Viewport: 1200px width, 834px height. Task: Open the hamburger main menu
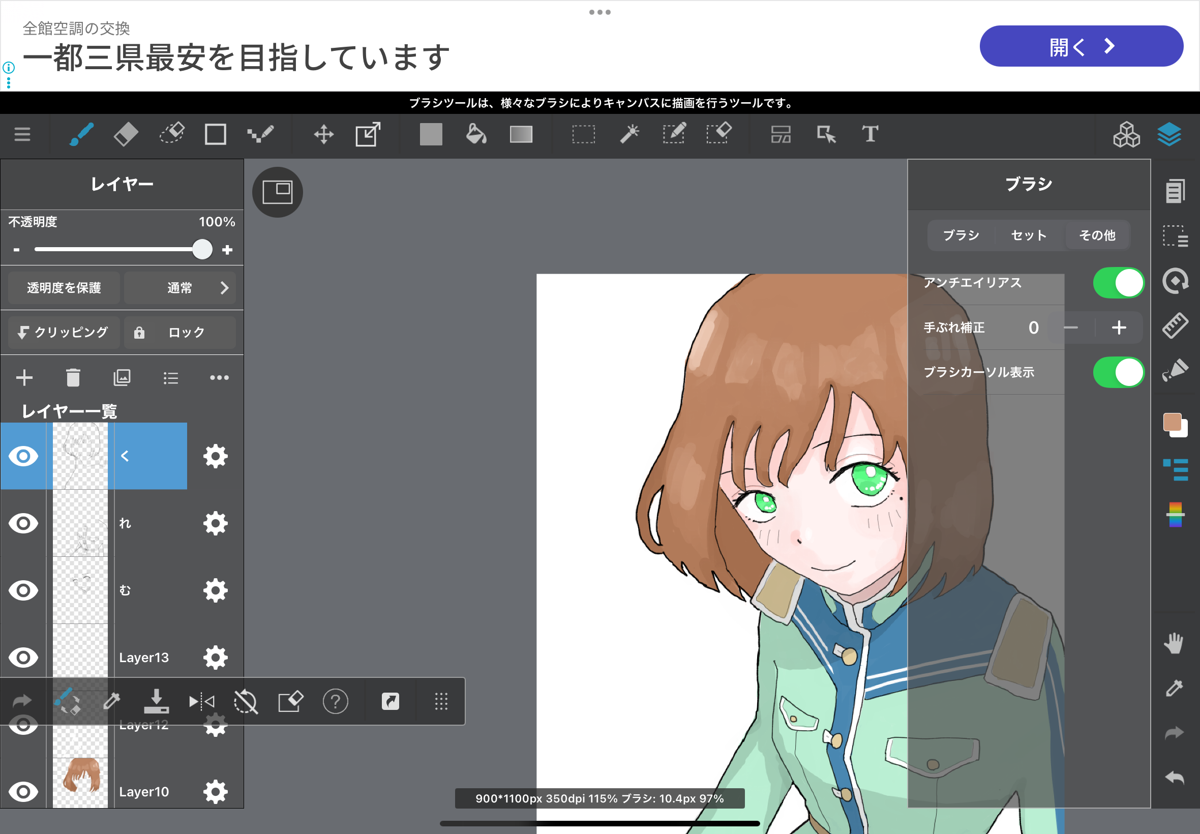coord(22,135)
